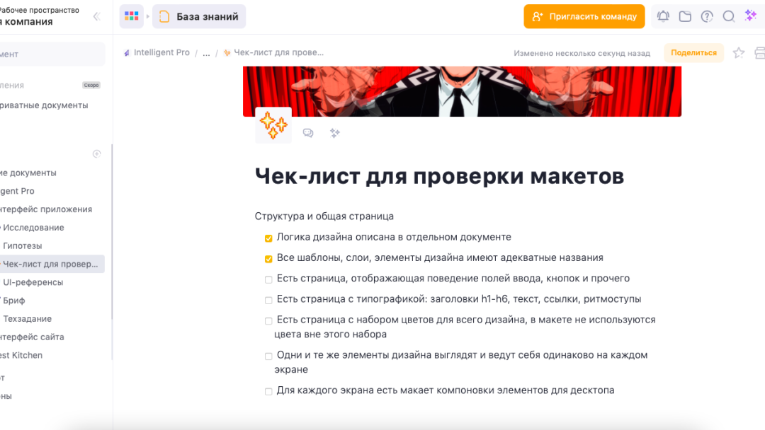Click the AI sparkle icon beside comments
Image resolution: width=765 pixels, height=430 pixels.
[x=334, y=133]
